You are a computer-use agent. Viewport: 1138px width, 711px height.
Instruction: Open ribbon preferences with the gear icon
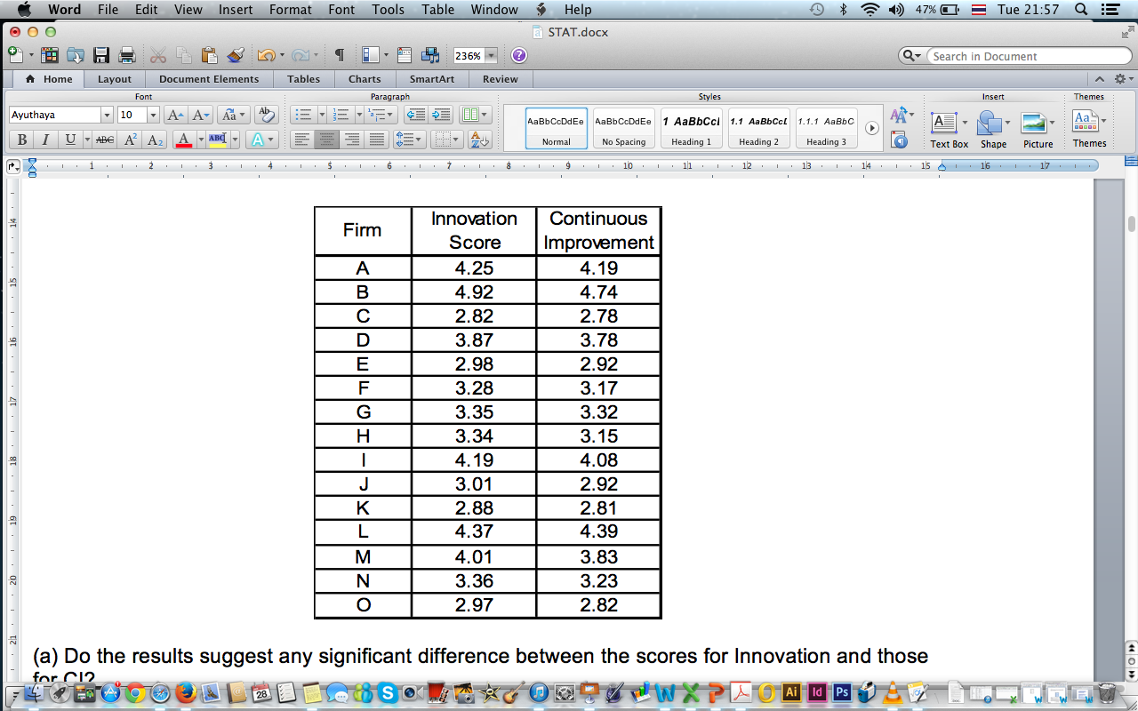click(1120, 79)
